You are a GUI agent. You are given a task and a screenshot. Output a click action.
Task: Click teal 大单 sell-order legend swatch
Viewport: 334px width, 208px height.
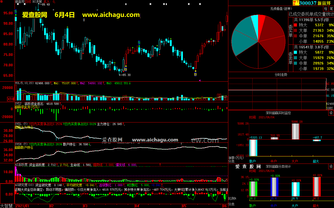point(295,58)
